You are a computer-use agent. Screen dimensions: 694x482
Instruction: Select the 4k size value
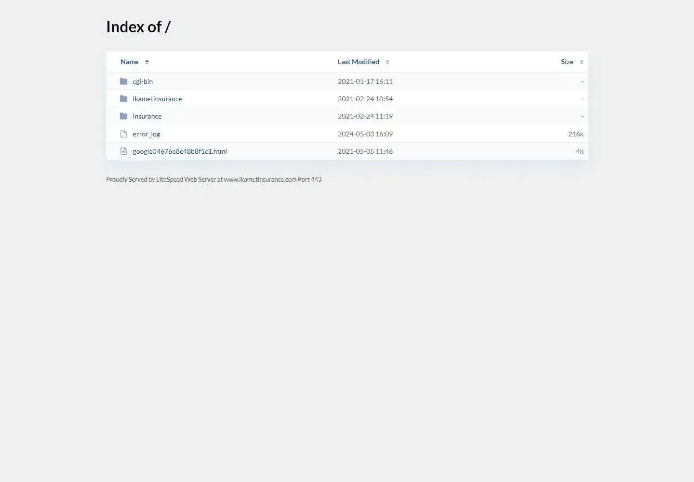click(x=580, y=151)
